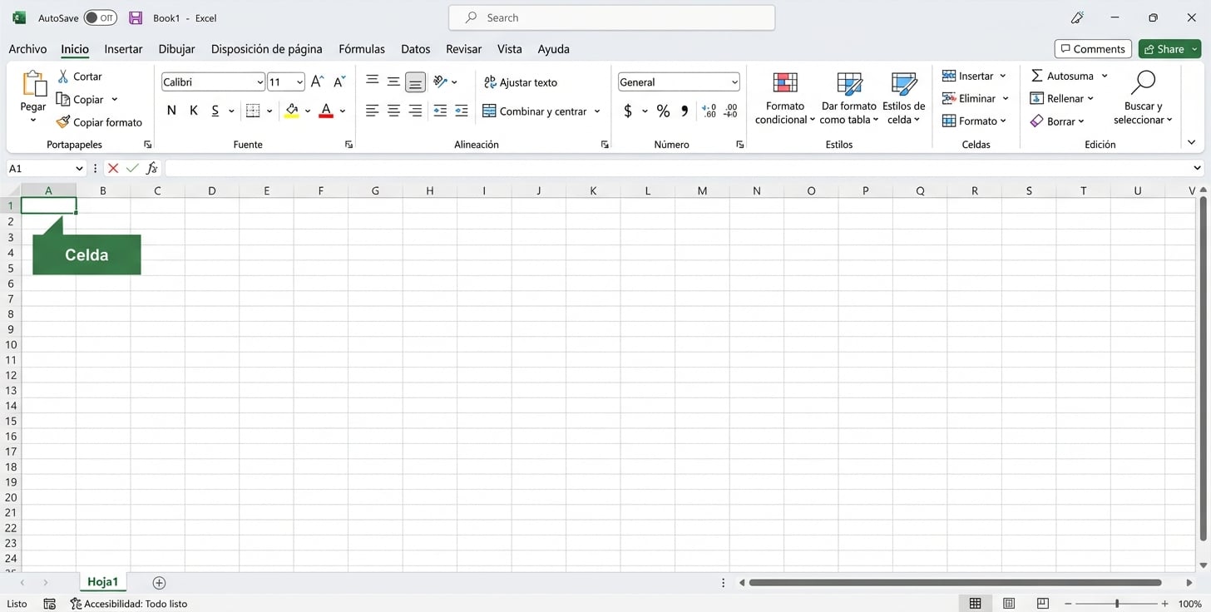Add a new sheet with plus button
The width and height of the screenshot is (1211, 612).
[159, 583]
